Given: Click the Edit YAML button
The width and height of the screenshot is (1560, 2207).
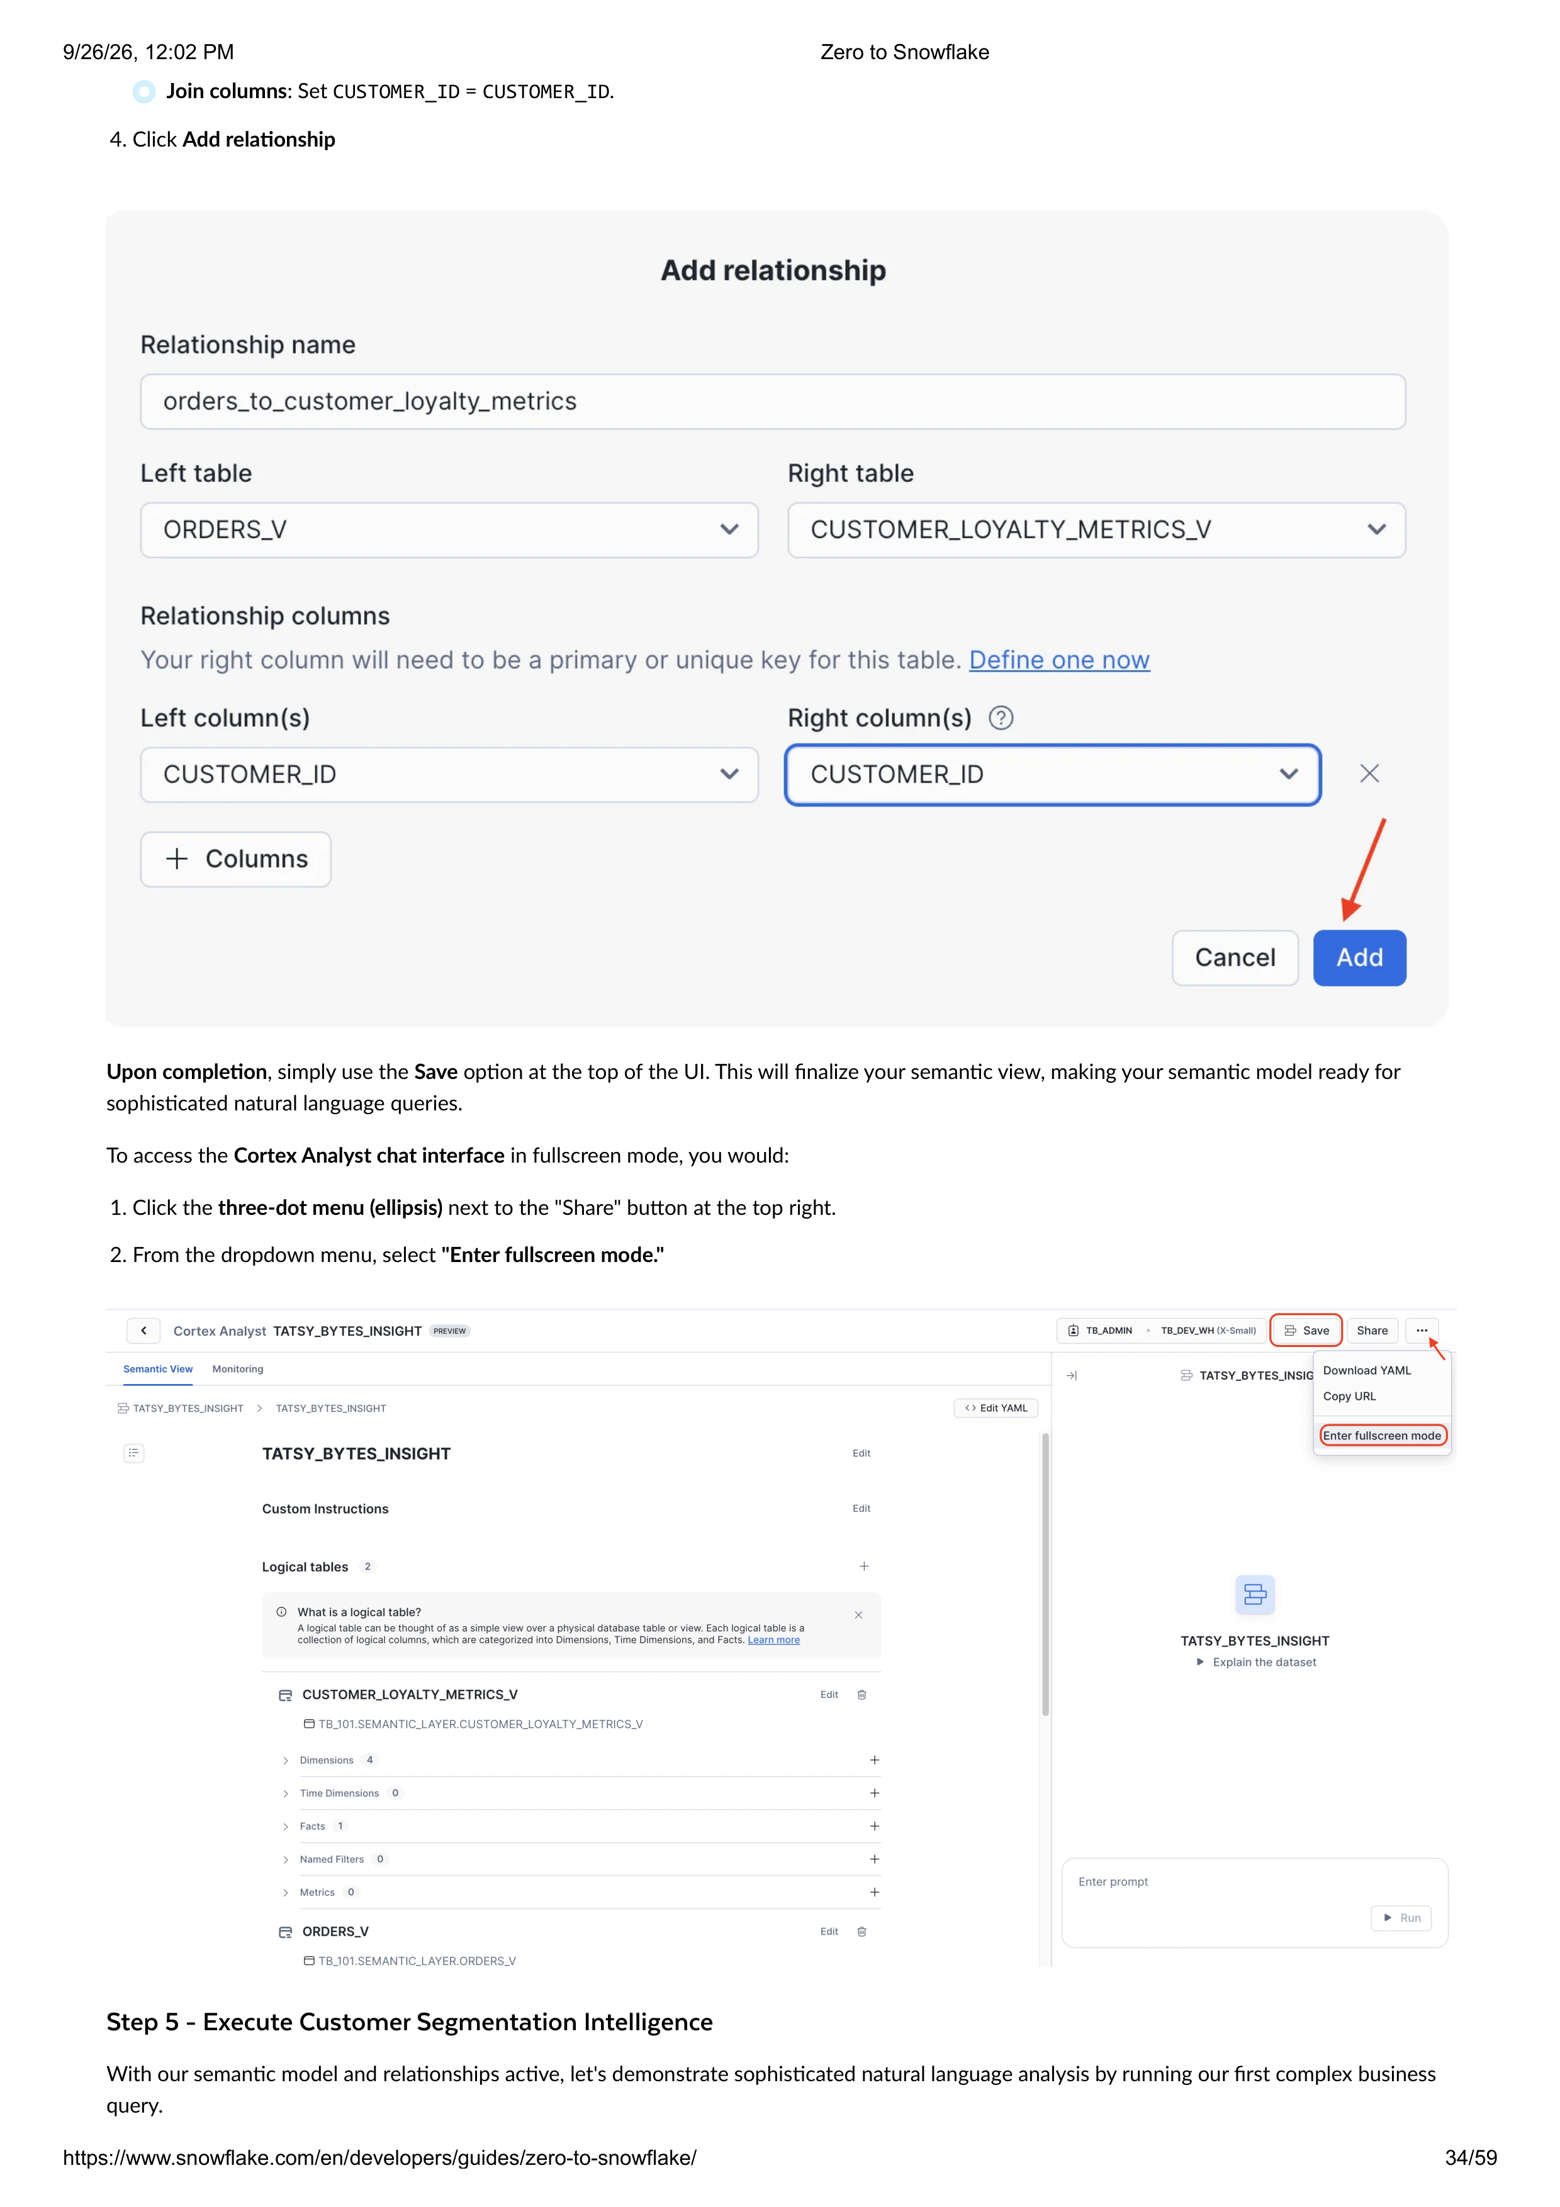Looking at the screenshot, I should tap(996, 1408).
